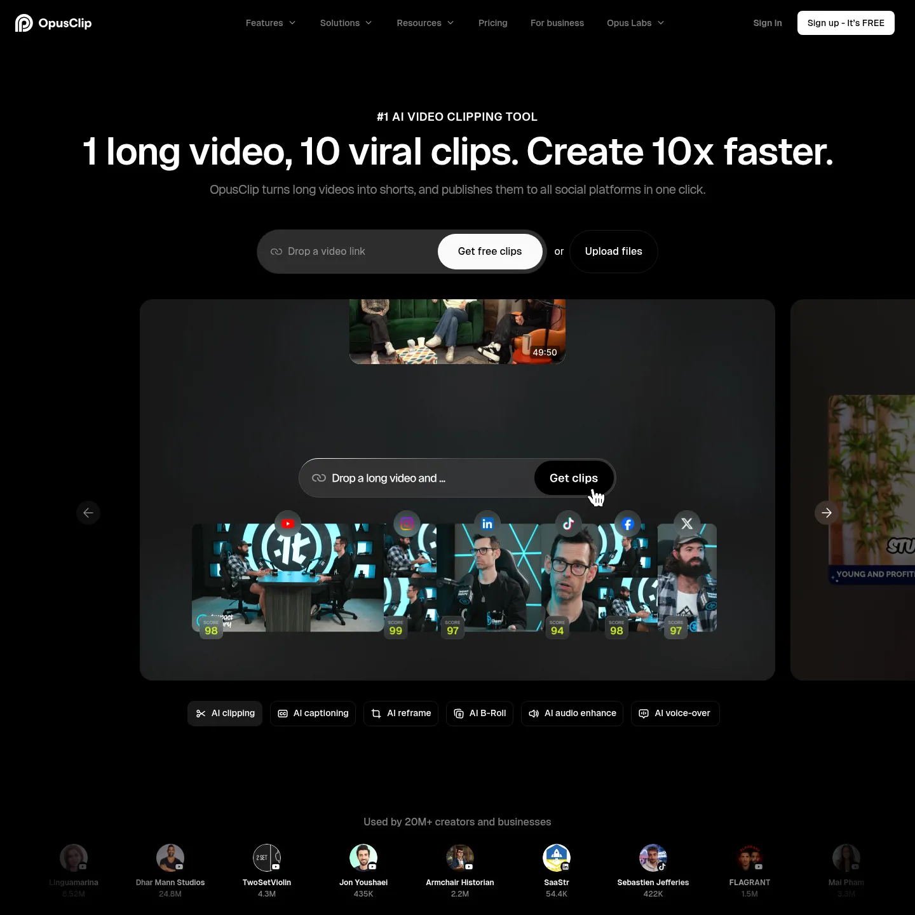Open the Pricing page
This screenshot has width=915, height=915.
click(x=493, y=23)
